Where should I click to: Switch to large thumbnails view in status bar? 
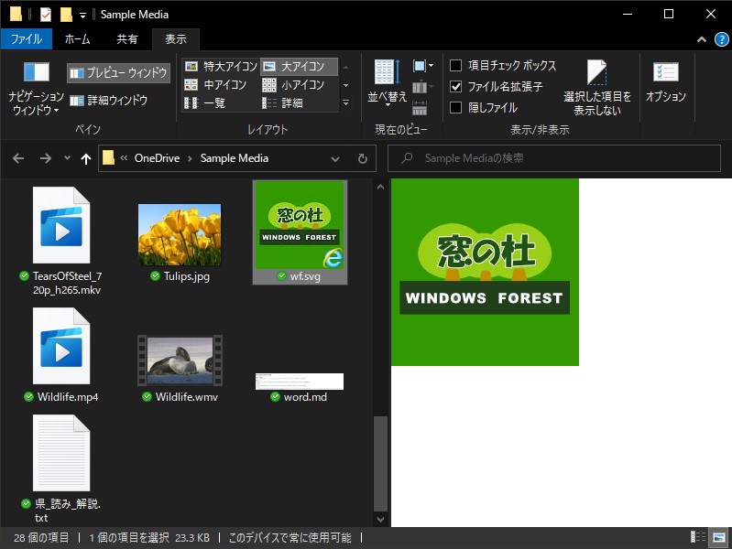[x=719, y=537]
